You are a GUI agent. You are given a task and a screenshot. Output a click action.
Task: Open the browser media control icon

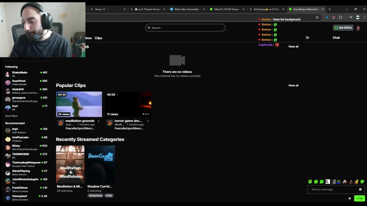[x=351, y=17]
